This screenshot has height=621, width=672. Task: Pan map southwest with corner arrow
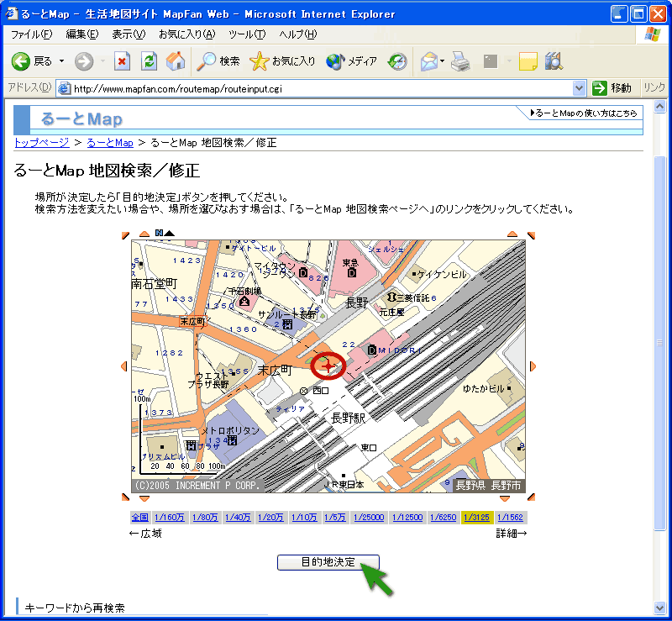[x=125, y=497]
